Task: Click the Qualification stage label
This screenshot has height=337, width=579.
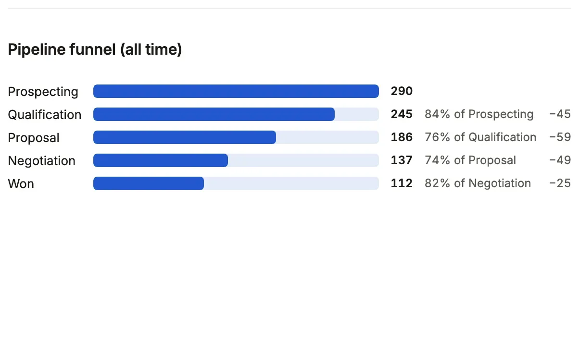Action: pyautogui.click(x=45, y=115)
